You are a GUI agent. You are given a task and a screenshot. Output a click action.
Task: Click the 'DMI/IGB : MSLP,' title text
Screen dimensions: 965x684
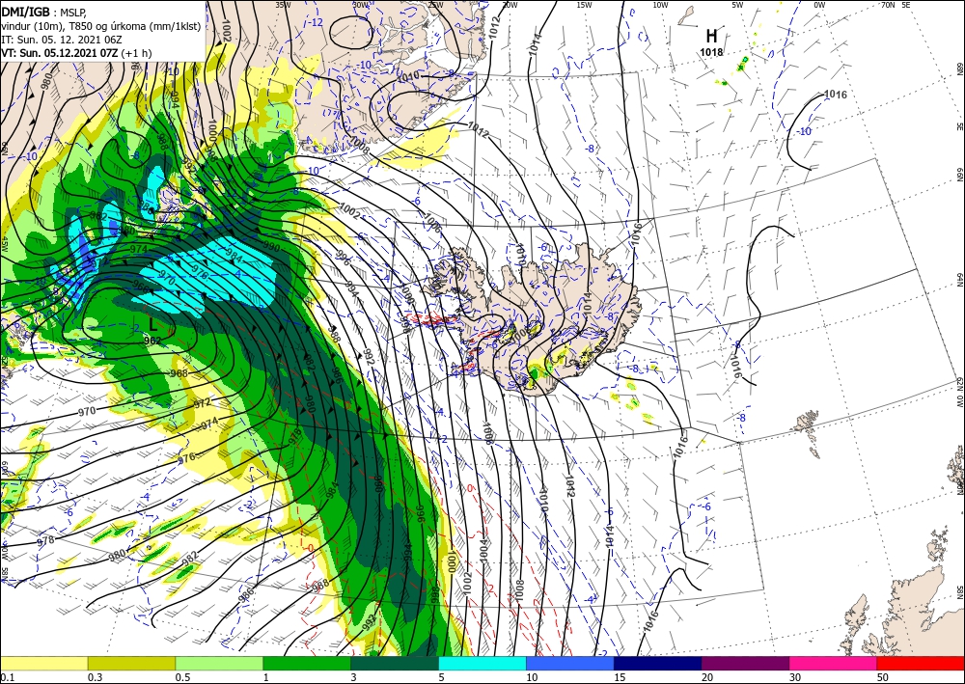tap(43, 11)
